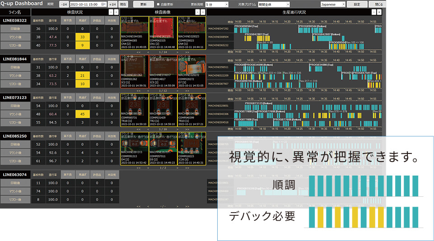Go to previous image page for LINE038322

(148, 52)
